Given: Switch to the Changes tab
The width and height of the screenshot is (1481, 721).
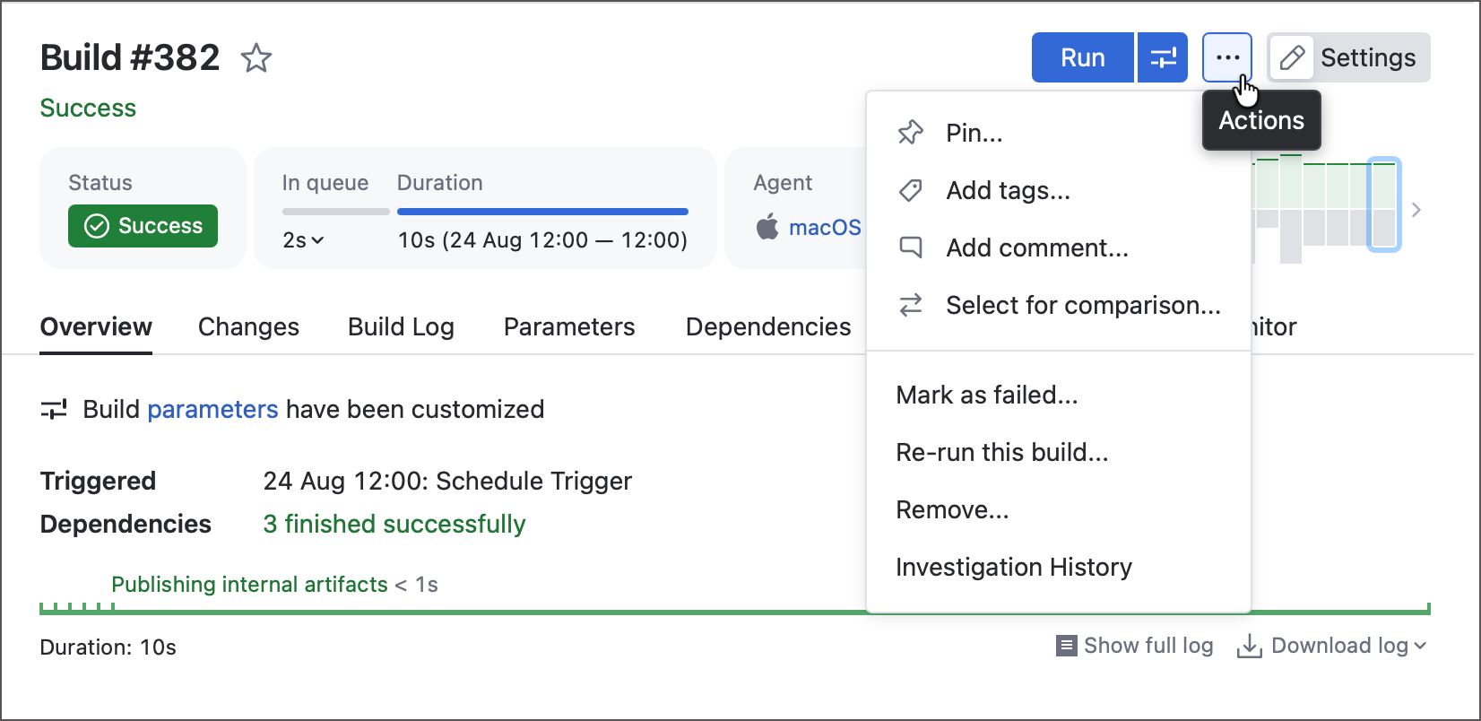Looking at the screenshot, I should pos(248,327).
